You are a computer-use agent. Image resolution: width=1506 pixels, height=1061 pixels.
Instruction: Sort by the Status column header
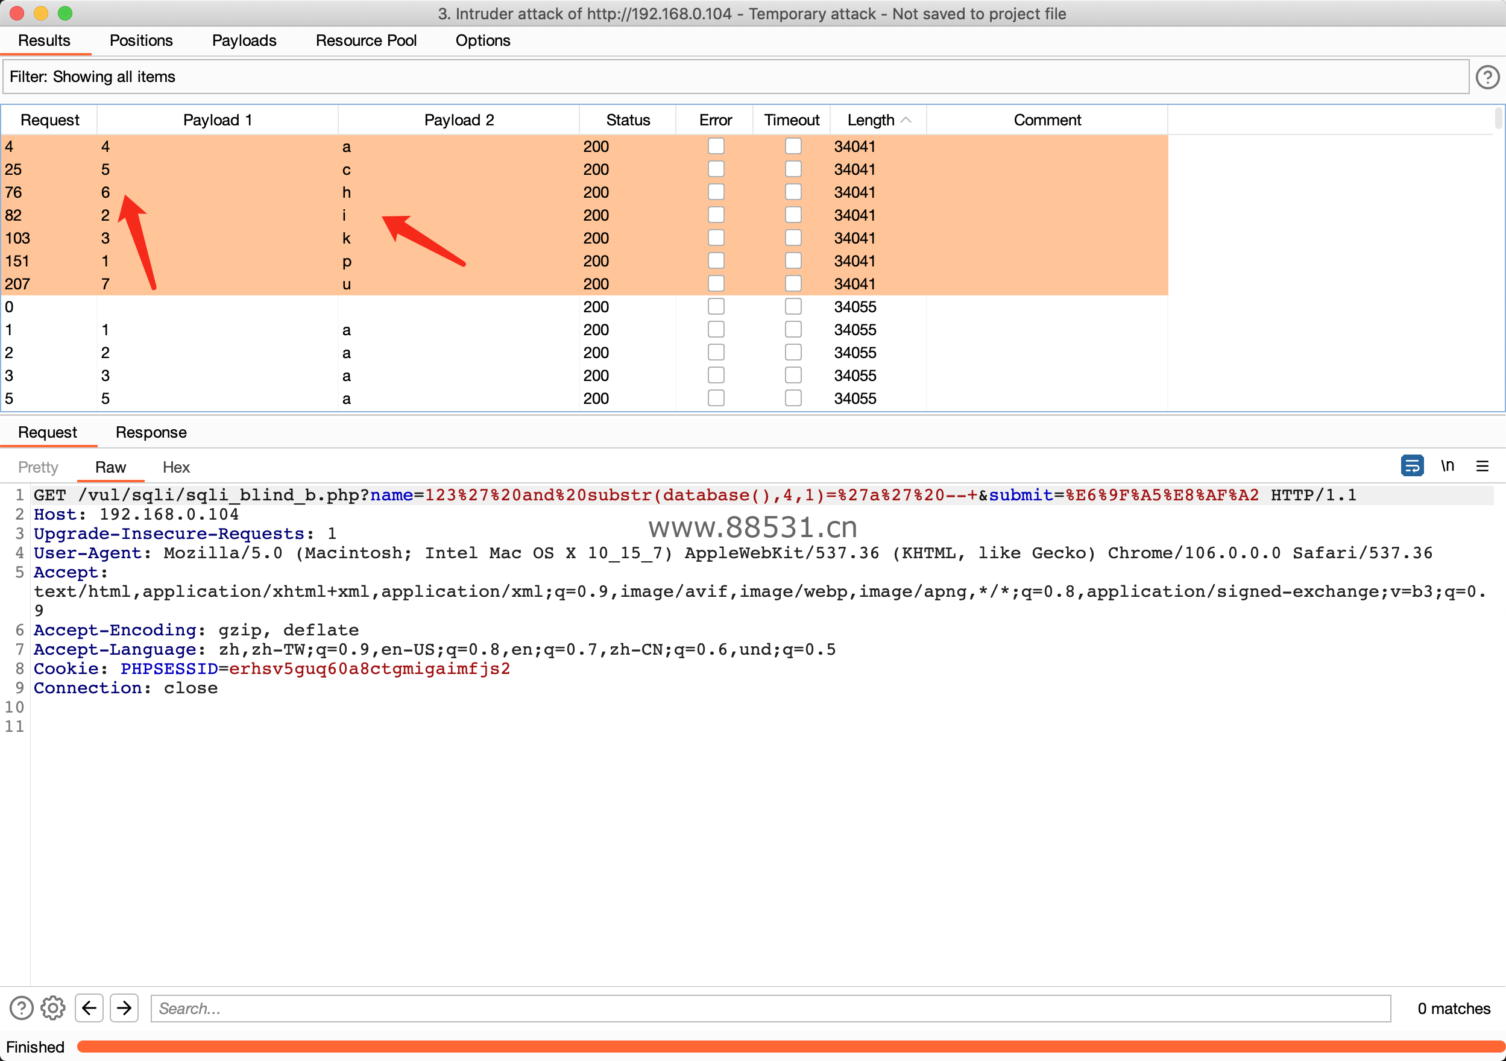(628, 120)
